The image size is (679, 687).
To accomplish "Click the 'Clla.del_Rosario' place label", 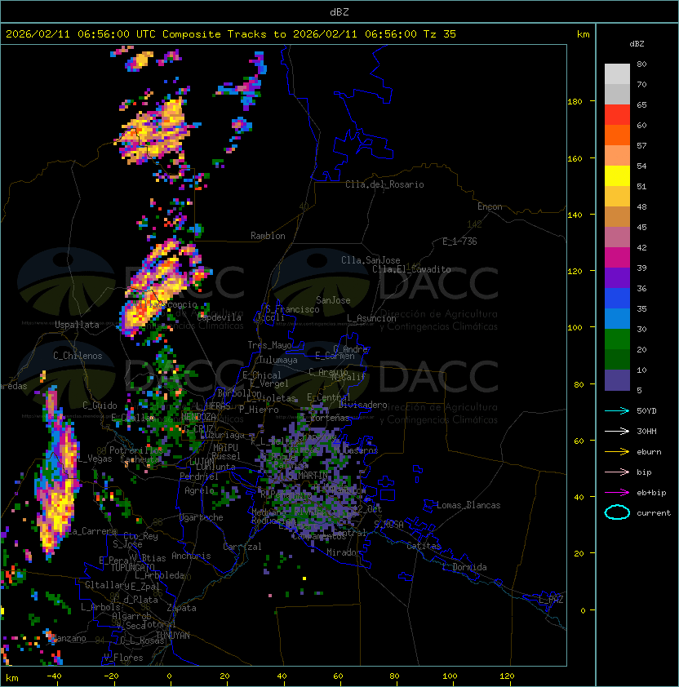I will point(384,184).
